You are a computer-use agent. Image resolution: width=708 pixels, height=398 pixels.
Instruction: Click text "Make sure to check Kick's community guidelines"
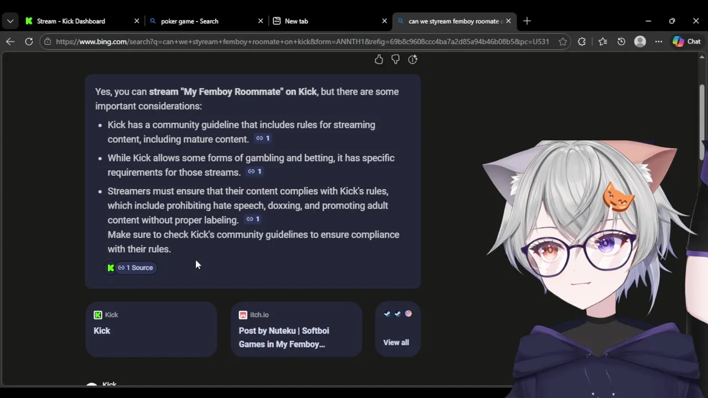pyautogui.click(x=207, y=234)
